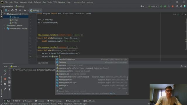Go to the previous highlighted error arrow

coord(182,14)
